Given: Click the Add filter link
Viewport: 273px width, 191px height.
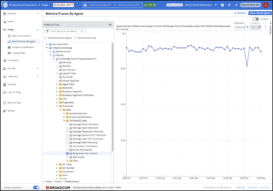Looking at the screenshot, I should pyautogui.click(x=240, y=13).
